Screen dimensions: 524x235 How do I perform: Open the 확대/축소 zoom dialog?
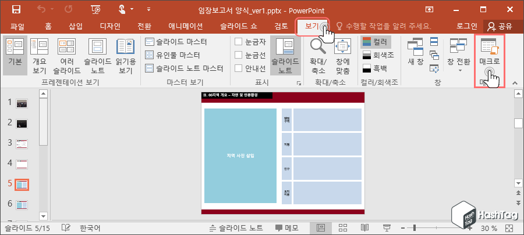[x=318, y=55]
